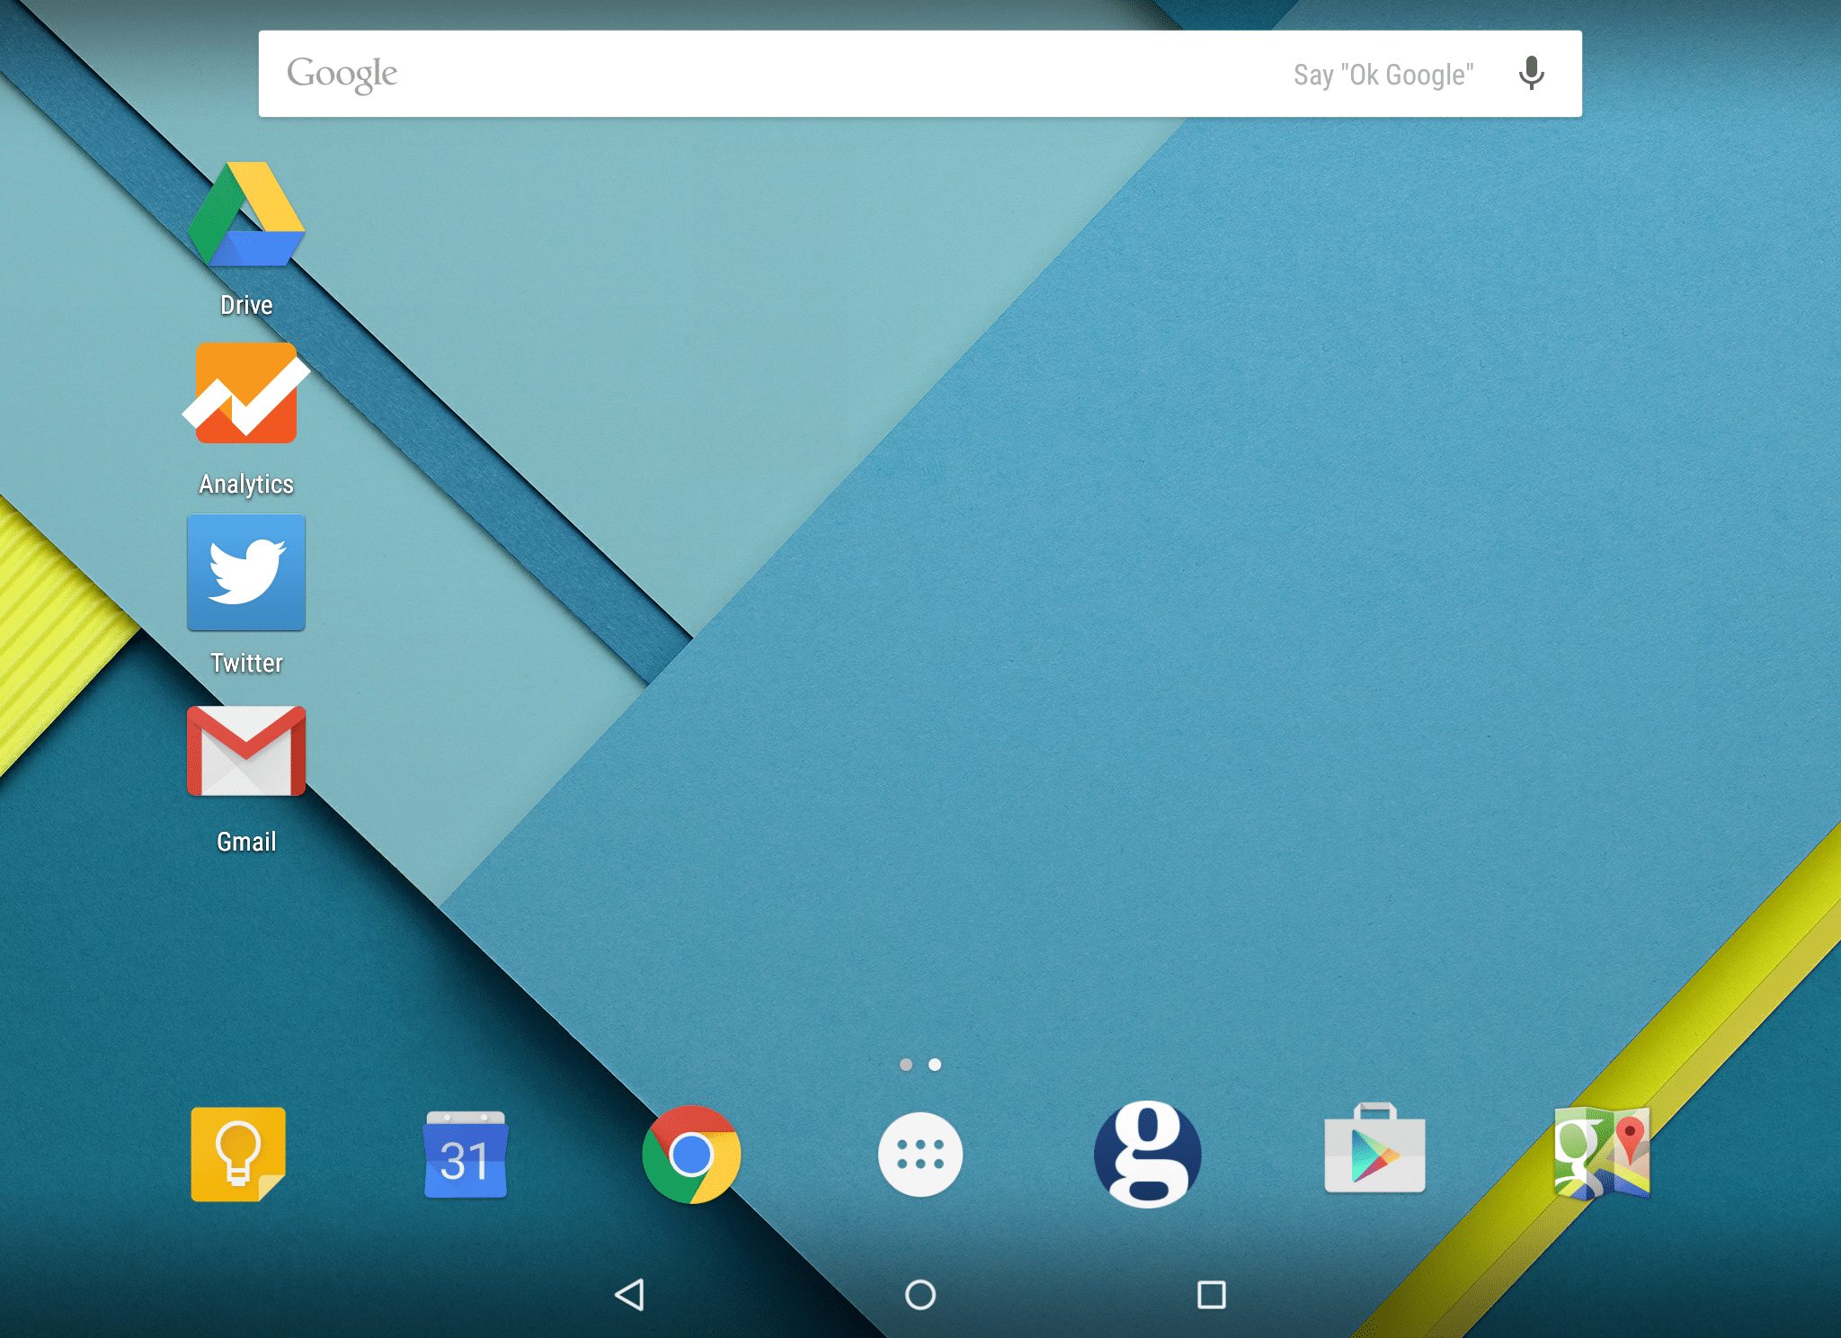The image size is (1841, 1338).
Task: Open the Google Drive app
Action: coord(246,214)
